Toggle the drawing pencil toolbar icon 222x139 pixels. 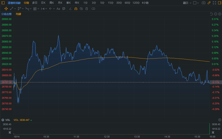click(x=209, y=3)
